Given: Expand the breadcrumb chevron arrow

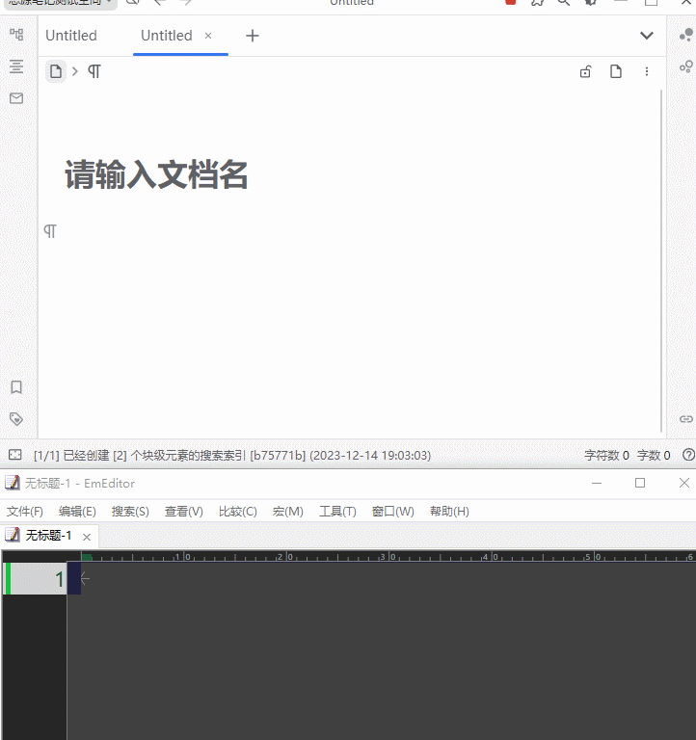Looking at the screenshot, I should tap(74, 71).
